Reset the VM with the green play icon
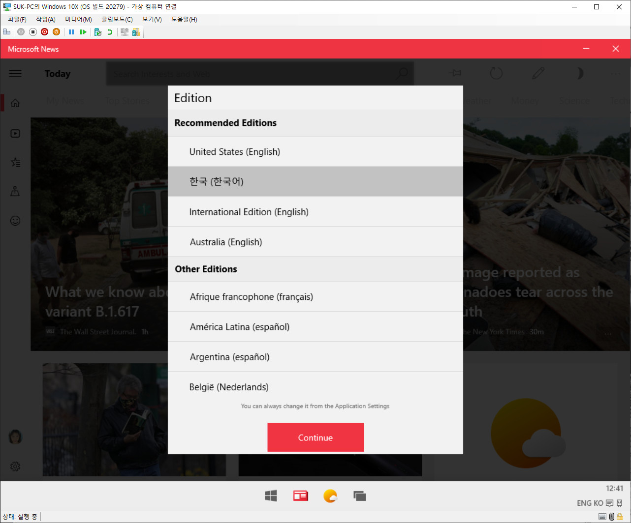631x523 pixels. 83,32
